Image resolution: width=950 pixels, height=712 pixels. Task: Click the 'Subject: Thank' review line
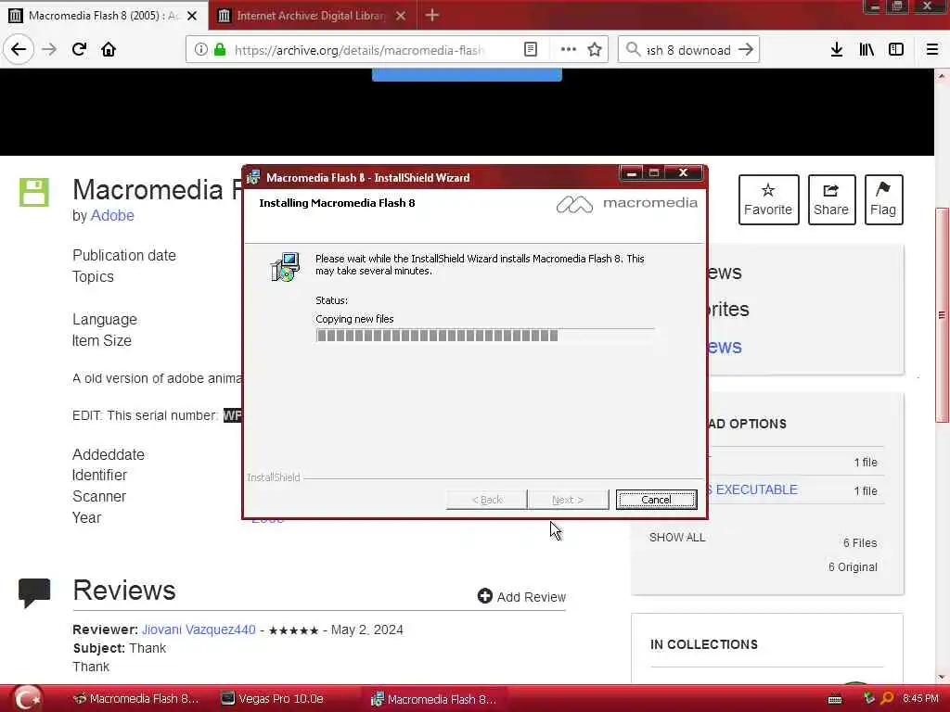(120, 648)
